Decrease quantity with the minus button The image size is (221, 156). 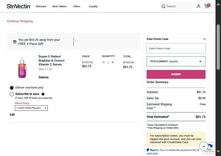[x=104, y=62]
